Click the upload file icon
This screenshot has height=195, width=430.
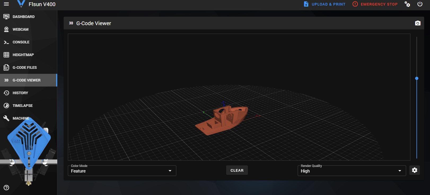(306, 4)
